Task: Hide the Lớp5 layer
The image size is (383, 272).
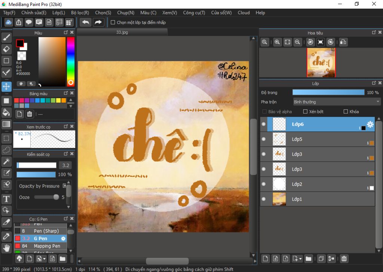Action: tap(264, 139)
